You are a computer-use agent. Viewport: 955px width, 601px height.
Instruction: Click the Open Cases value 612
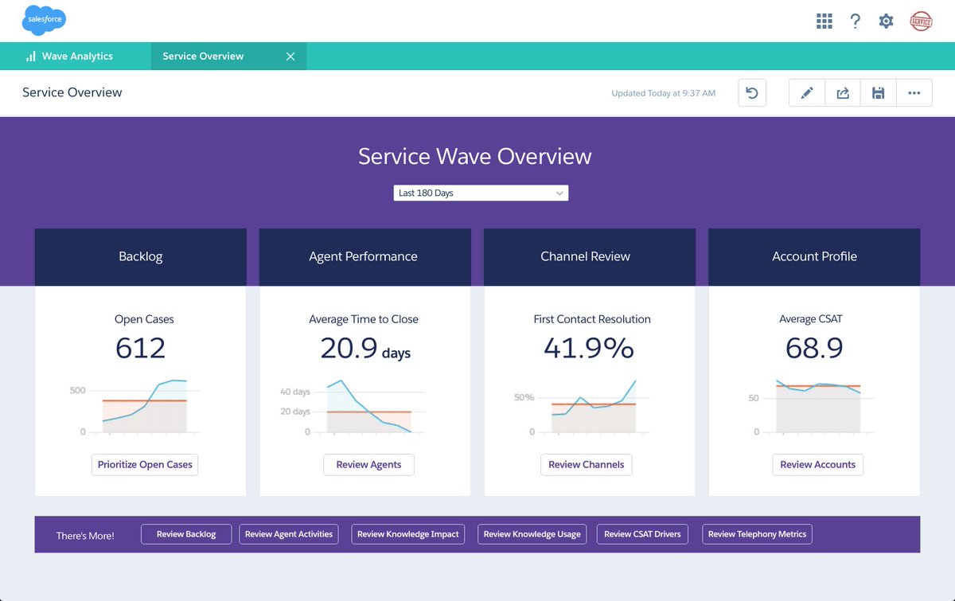(141, 349)
